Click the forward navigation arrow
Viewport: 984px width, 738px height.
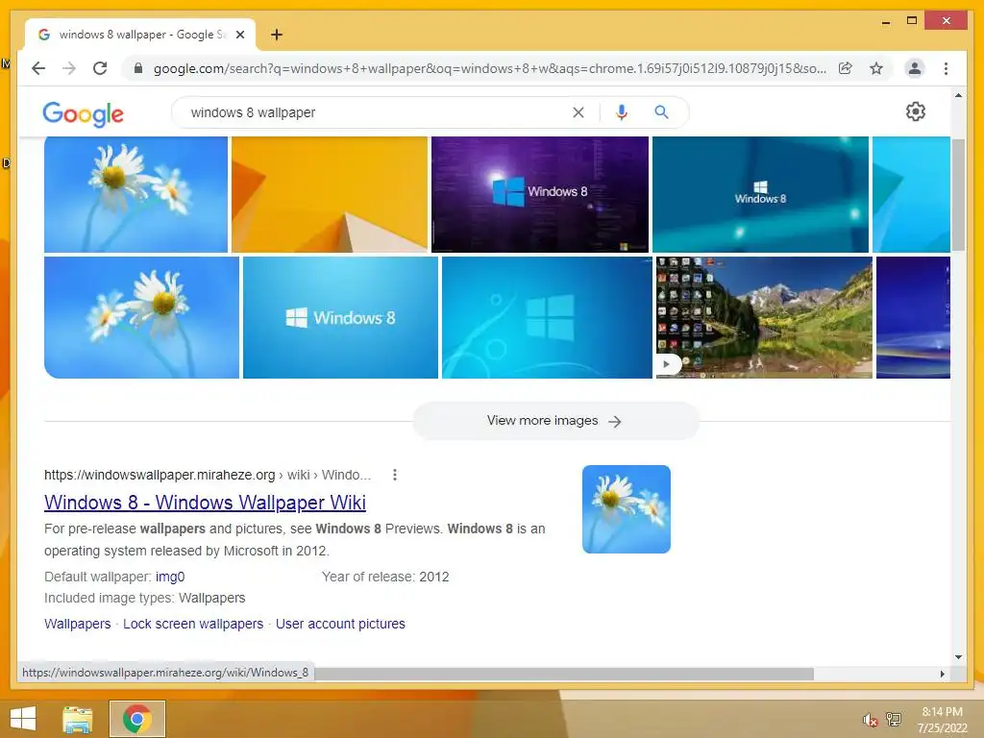coord(69,68)
